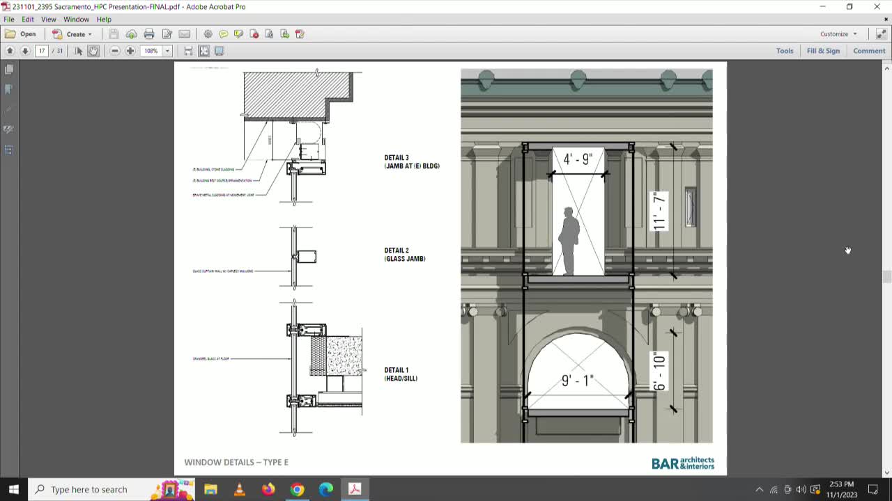Open Page Thumbnails panel in left sidebar
The height and width of the screenshot is (501, 892).
pos(9,70)
